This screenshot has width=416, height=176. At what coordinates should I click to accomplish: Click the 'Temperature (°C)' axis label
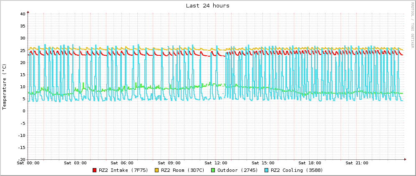pos(4,87)
